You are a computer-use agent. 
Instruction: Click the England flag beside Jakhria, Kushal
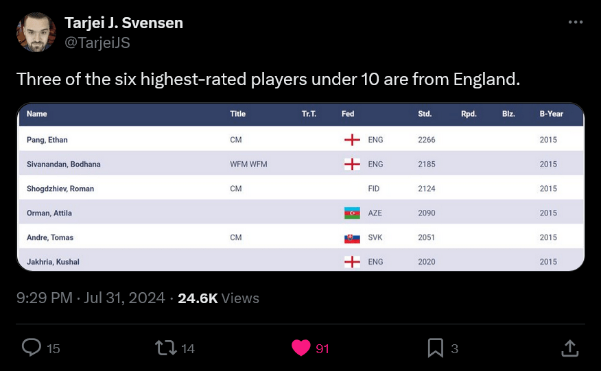(x=352, y=262)
